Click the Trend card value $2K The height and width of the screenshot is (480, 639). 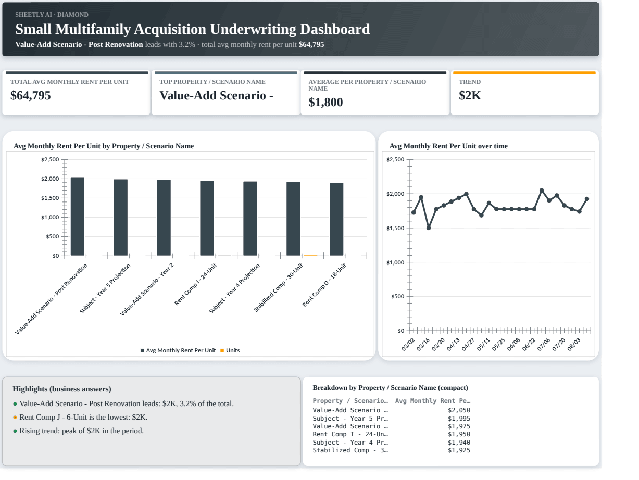(x=470, y=95)
